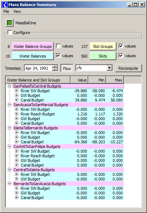Viewport: 147px width, 213px height.
Task: Click the Max column header
Action: pyautogui.click(x=115, y=80)
